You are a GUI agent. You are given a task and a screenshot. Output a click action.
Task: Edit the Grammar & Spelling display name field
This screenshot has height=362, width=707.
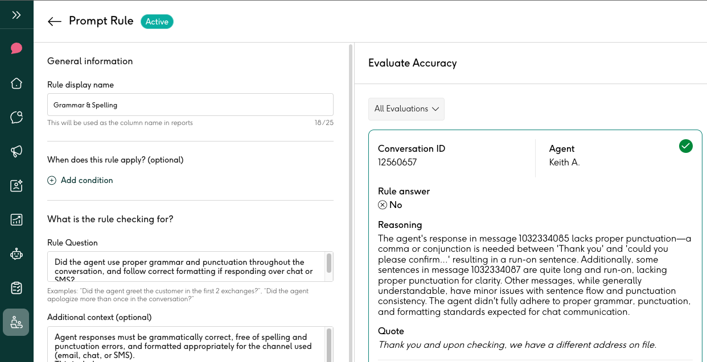click(190, 105)
